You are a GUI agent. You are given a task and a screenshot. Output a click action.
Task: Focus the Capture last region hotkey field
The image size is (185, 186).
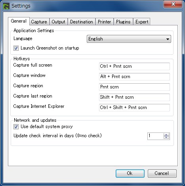pos(134,97)
